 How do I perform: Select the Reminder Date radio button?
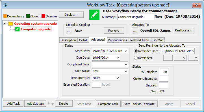136,51
